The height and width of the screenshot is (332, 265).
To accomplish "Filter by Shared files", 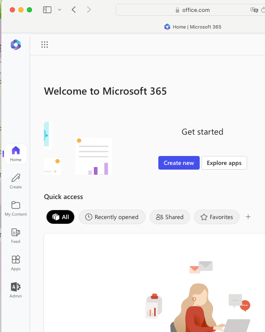I will [170, 217].
